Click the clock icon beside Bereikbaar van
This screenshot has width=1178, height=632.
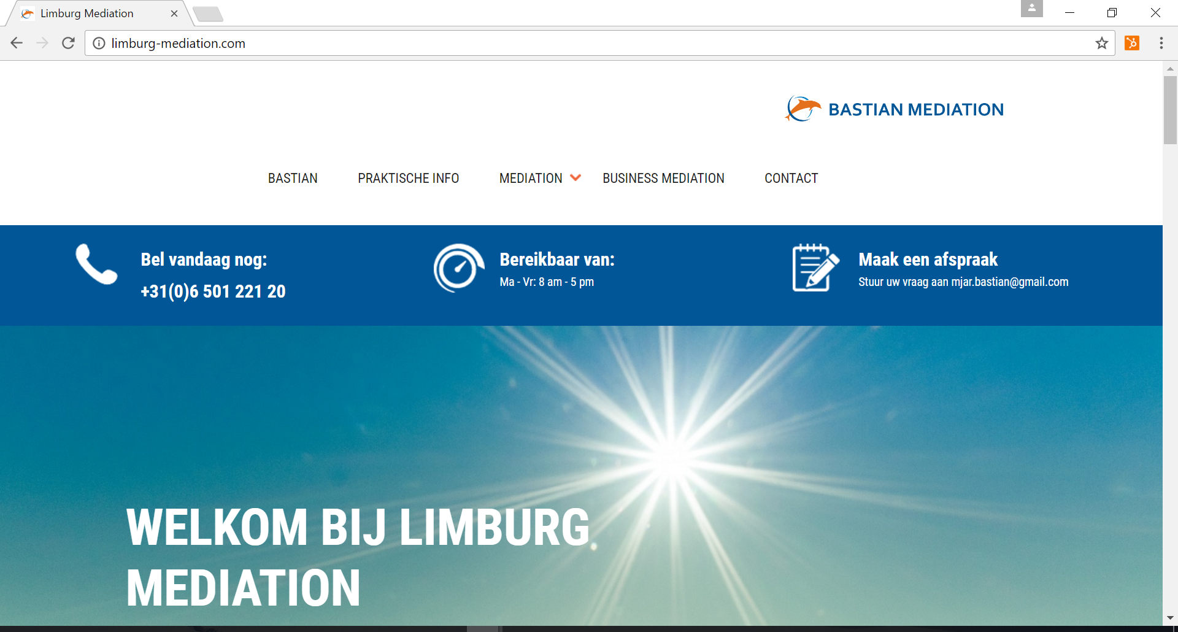pos(458,268)
